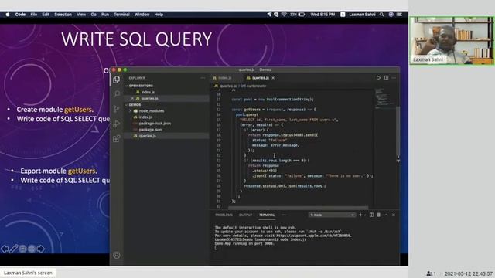Click the participants count icon
Screen dimensions: 495x278
click(x=432, y=273)
